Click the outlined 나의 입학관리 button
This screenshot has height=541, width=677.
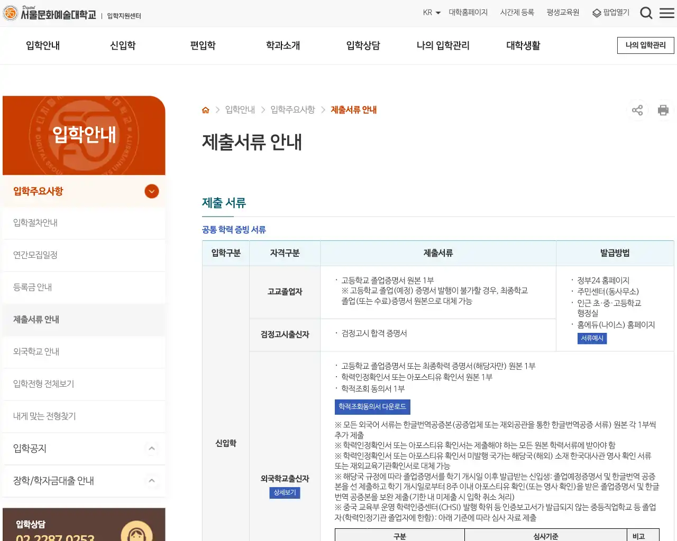point(646,45)
